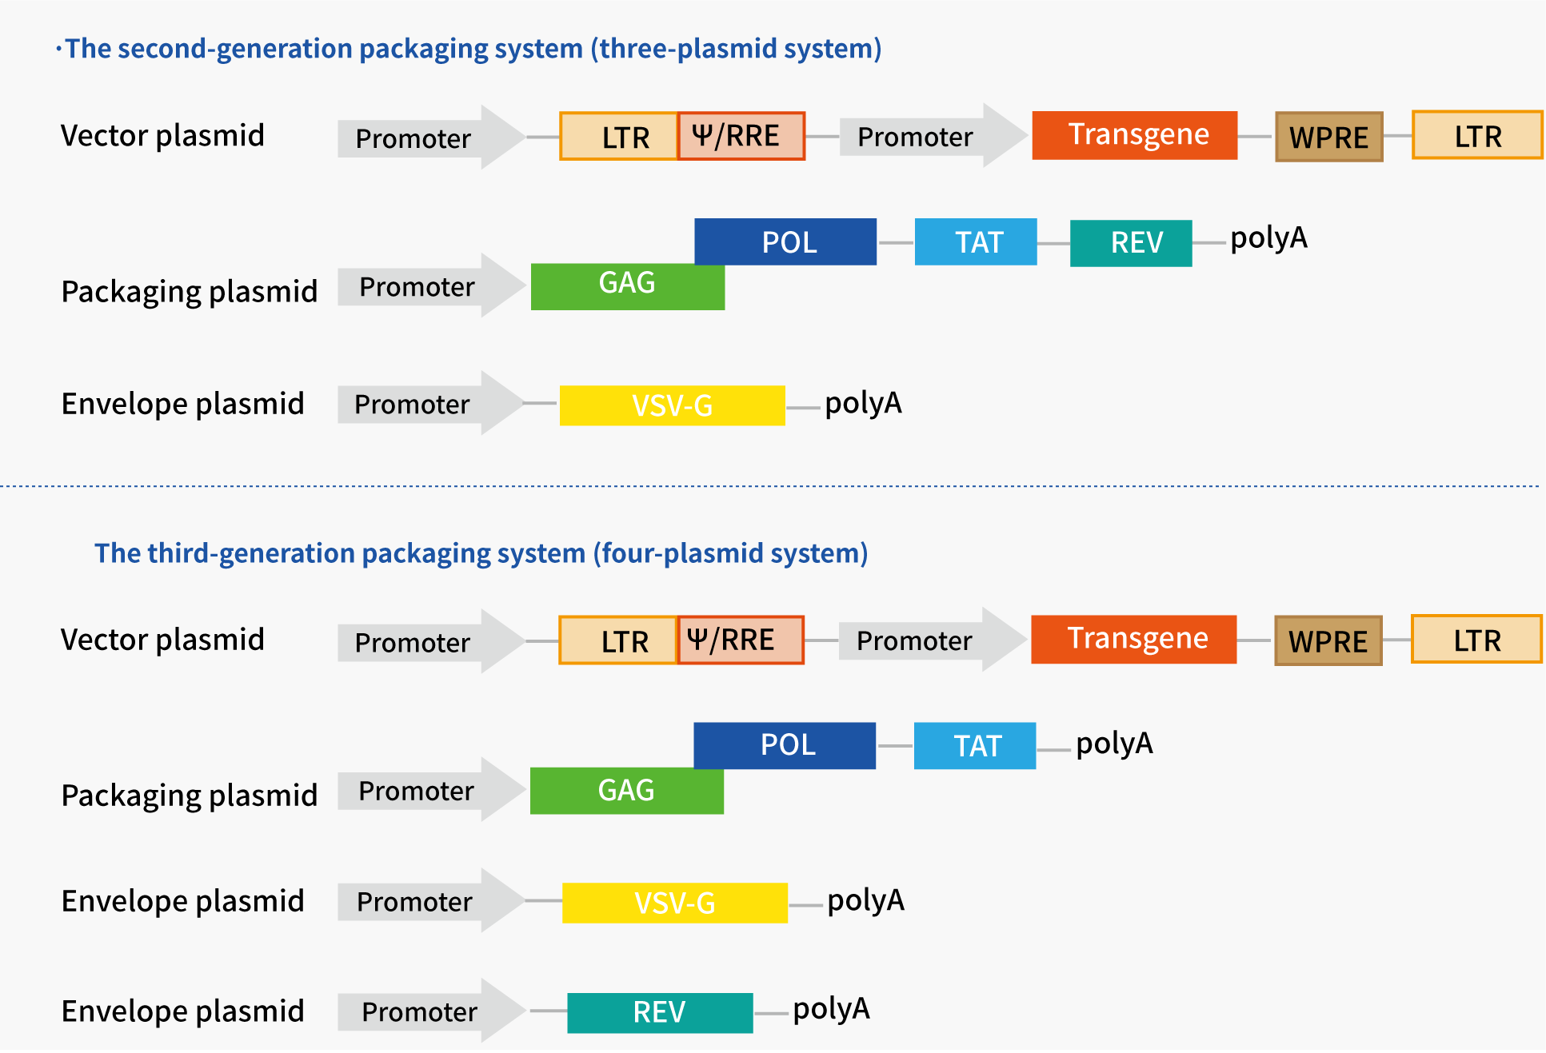Click the yellow VSV-G box in the second-generation system
The image size is (1546, 1053).
(x=672, y=405)
